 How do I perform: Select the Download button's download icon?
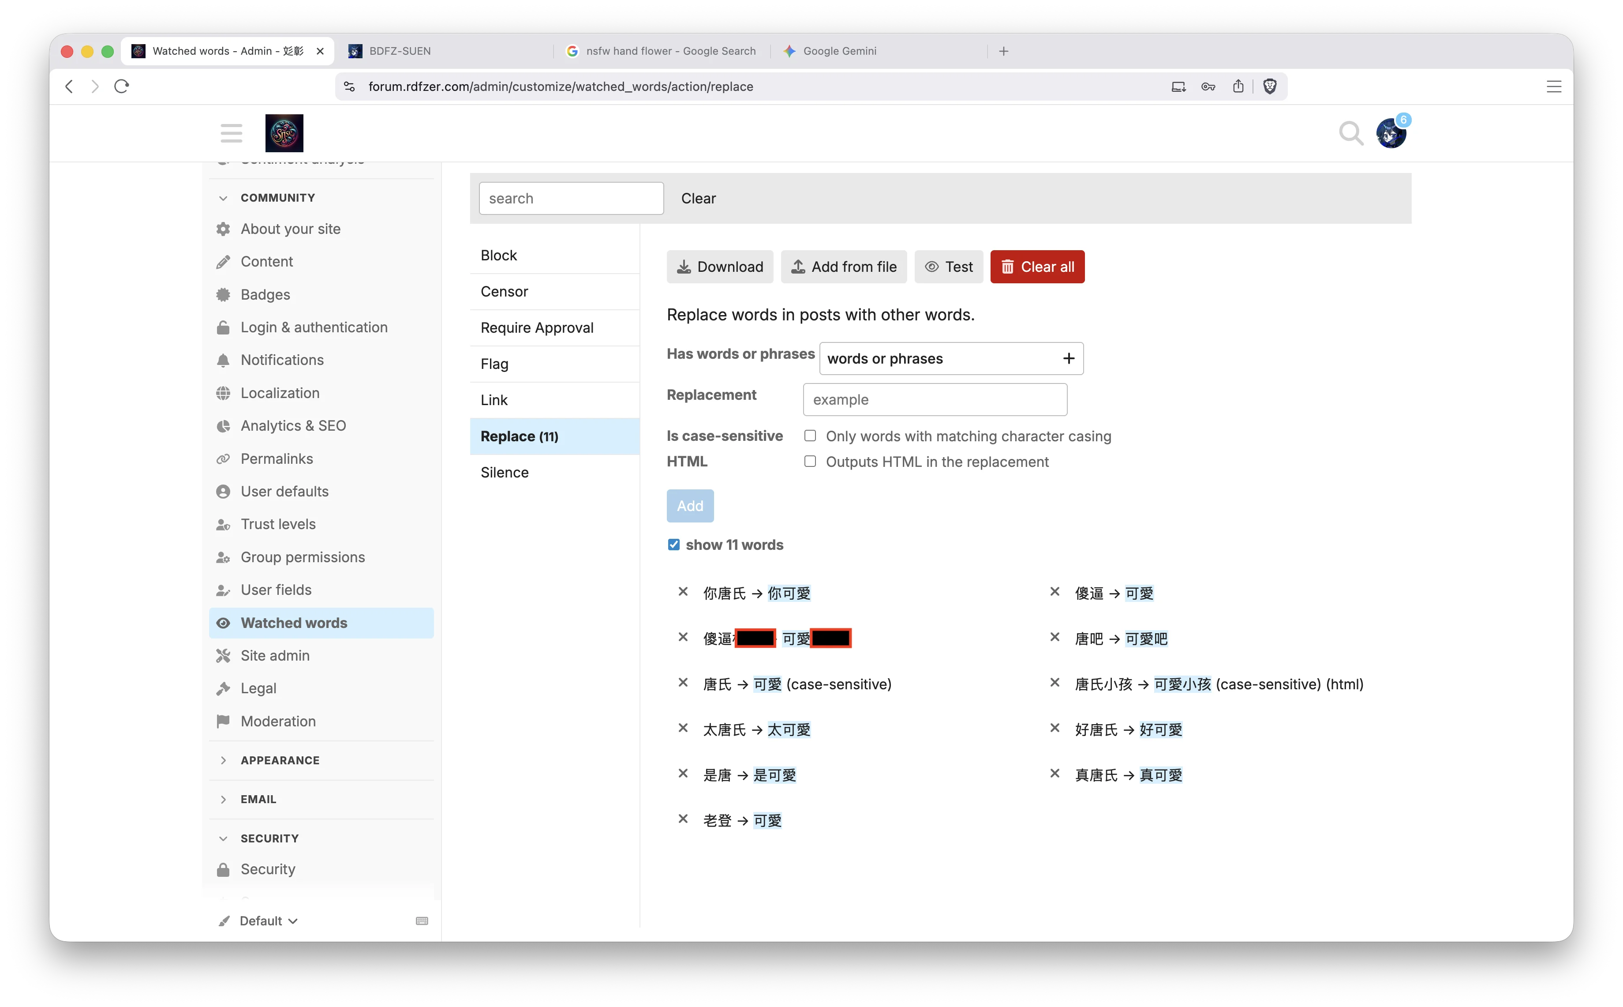point(685,267)
